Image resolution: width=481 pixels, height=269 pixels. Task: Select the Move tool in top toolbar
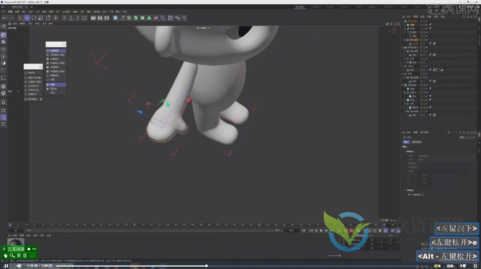click(x=27, y=18)
